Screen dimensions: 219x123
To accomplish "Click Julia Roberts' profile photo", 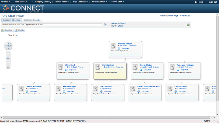I will click(x=95, y=88).
